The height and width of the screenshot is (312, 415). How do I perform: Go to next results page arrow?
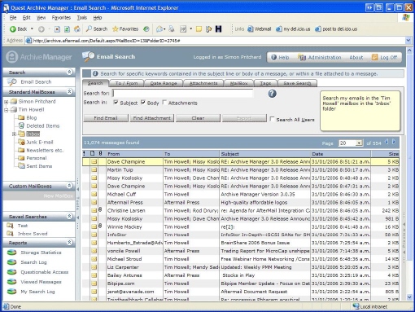394,142
